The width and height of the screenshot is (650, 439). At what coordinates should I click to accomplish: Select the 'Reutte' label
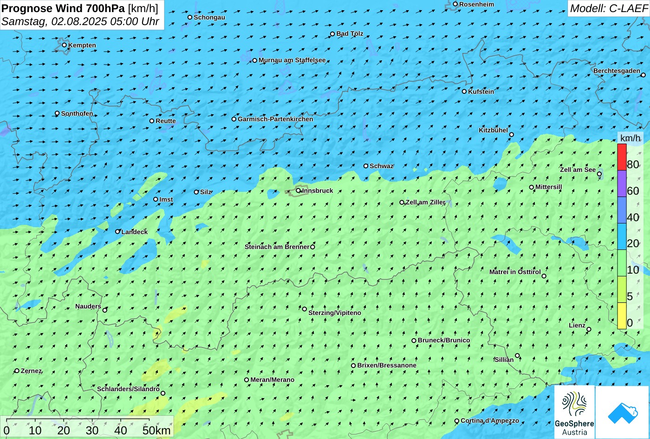pos(166,121)
